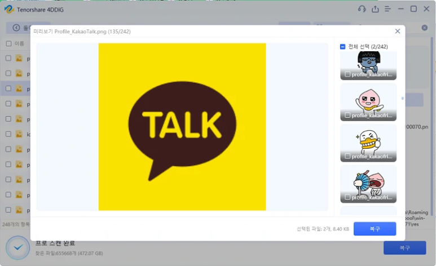The width and height of the screenshot is (436, 266).
Task: Click the scan complete checkmark icon
Action: 18,247
